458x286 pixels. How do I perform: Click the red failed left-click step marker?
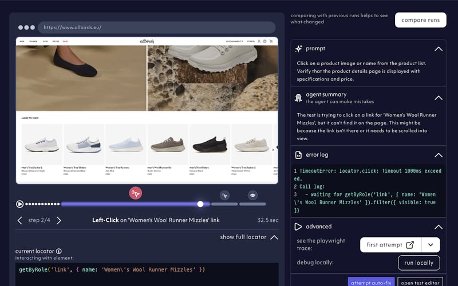[136, 193]
